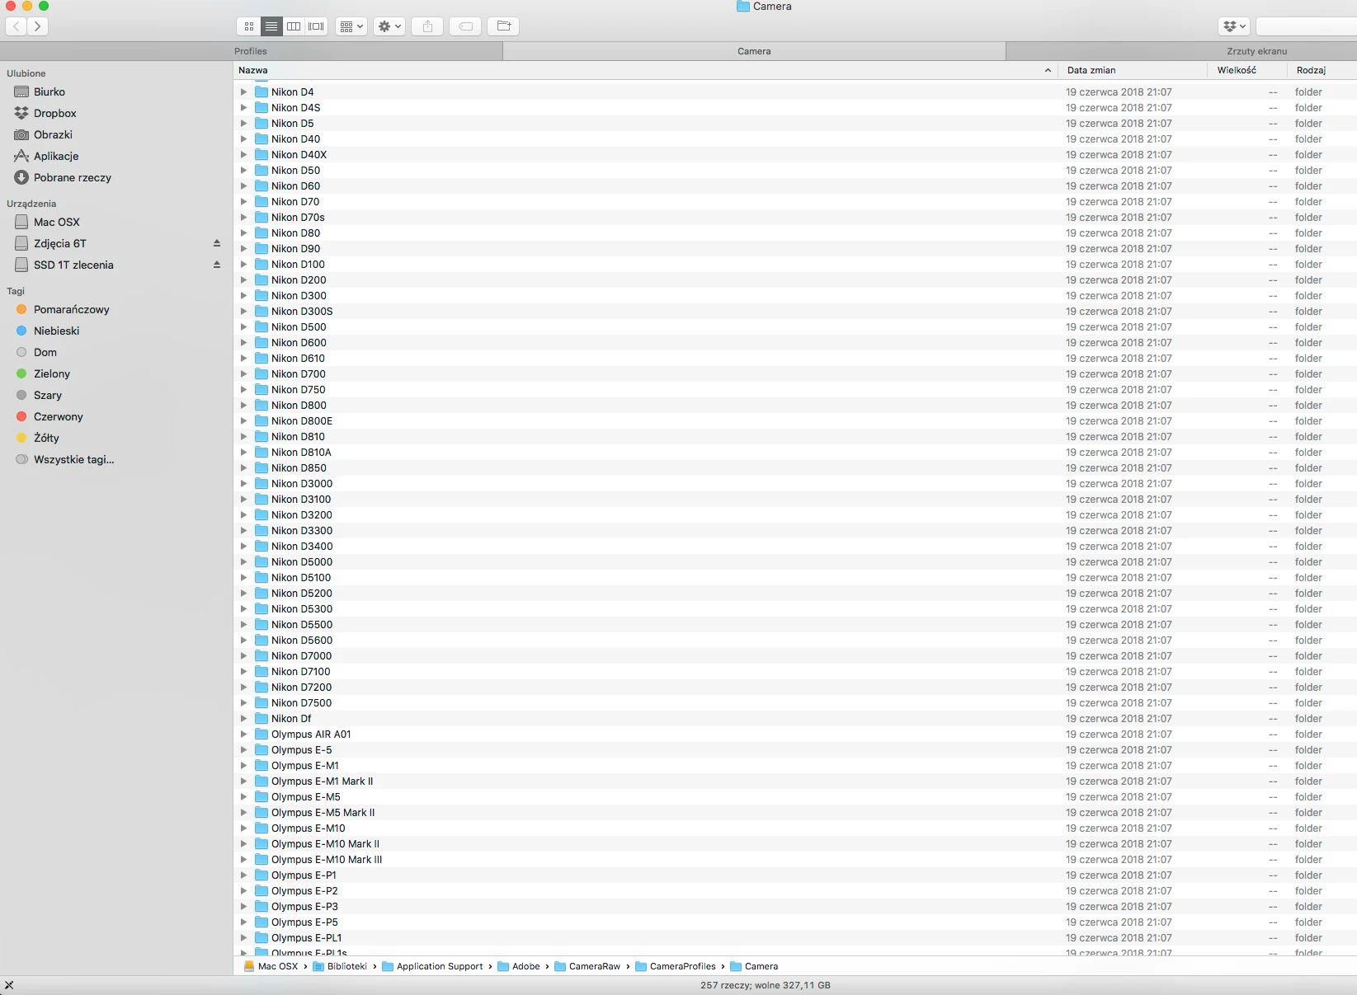Filter by the Pomarańczowy tag

coord(71,309)
